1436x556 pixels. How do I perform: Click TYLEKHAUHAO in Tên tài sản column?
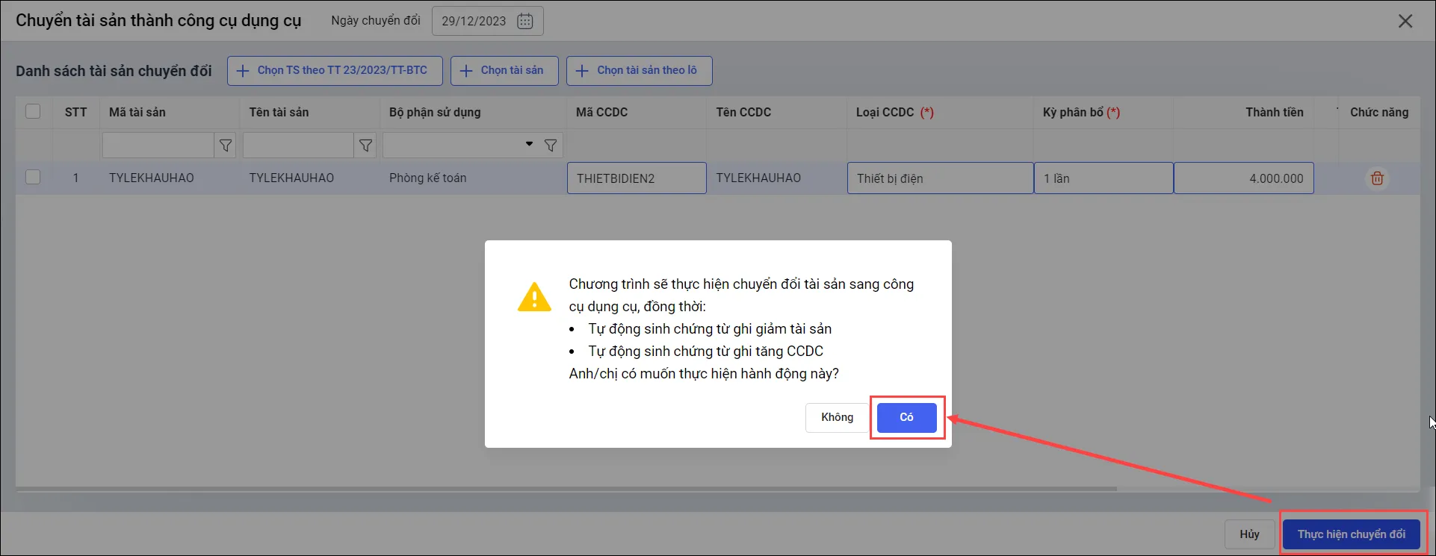coord(291,178)
